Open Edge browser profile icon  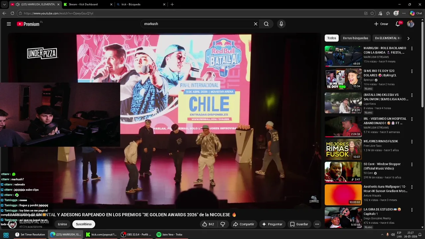[396, 13]
